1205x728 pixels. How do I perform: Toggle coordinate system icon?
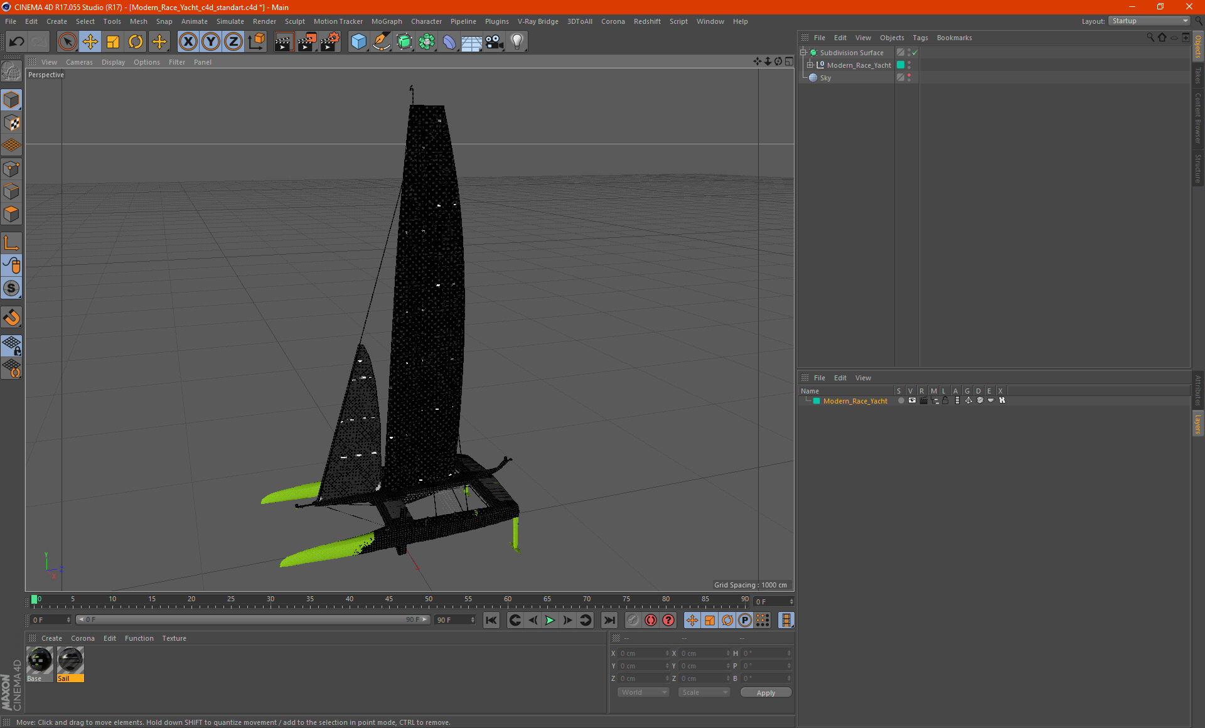[256, 42]
